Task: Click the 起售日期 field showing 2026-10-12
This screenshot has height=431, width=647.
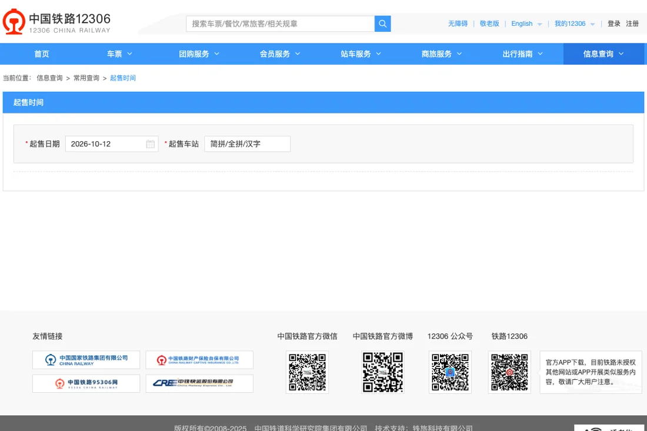Action: 112,144
